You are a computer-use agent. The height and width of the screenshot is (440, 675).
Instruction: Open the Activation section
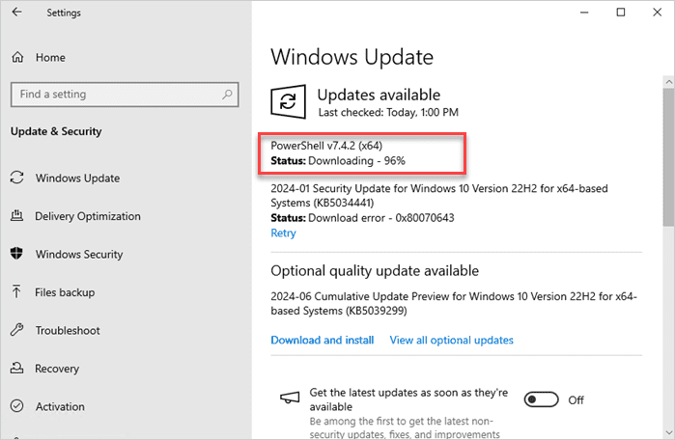[x=60, y=406]
